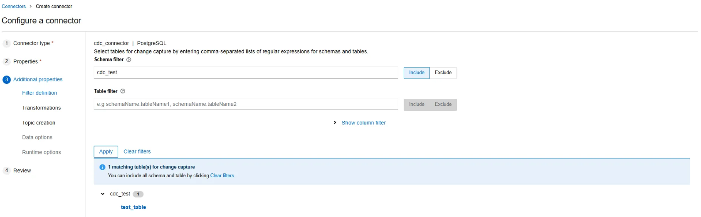The height and width of the screenshot is (217, 701).
Task: Go to Review step
Action: [22, 171]
